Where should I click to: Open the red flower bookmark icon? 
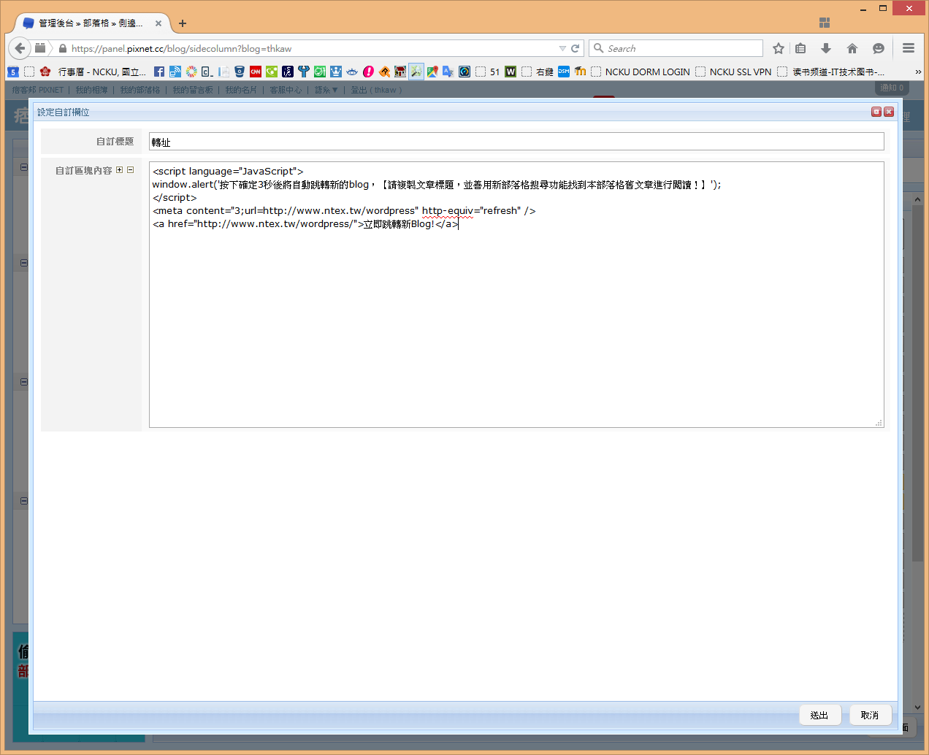tap(45, 72)
